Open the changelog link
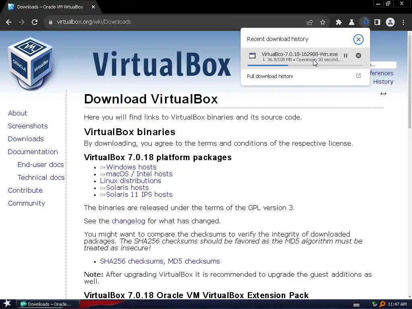The height and width of the screenshot is (309, 412). [x=128, y=221]
